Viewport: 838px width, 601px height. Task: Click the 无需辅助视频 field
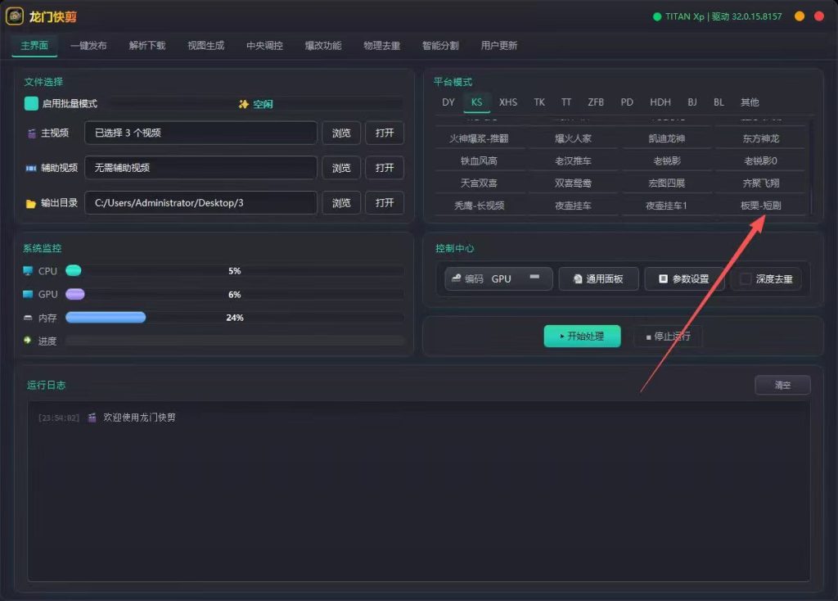coord(201,168)
